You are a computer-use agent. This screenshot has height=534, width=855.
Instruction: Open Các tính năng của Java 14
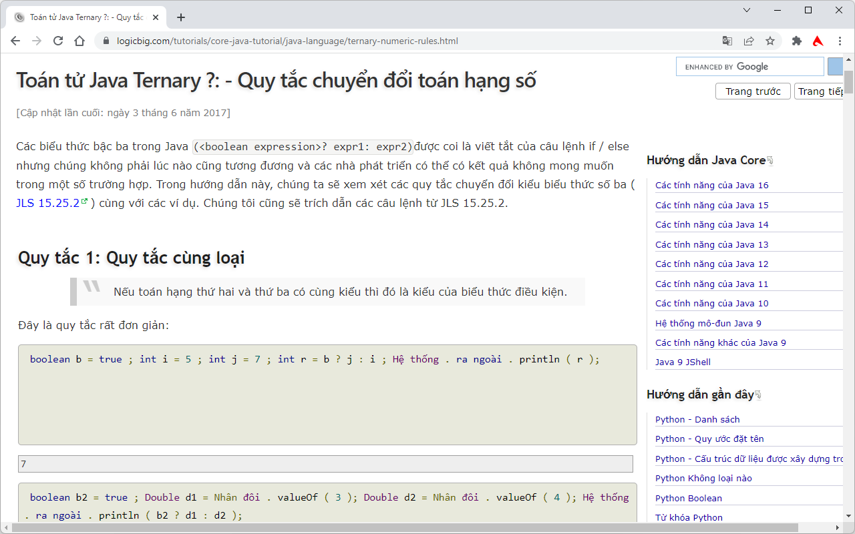point(712,225)
